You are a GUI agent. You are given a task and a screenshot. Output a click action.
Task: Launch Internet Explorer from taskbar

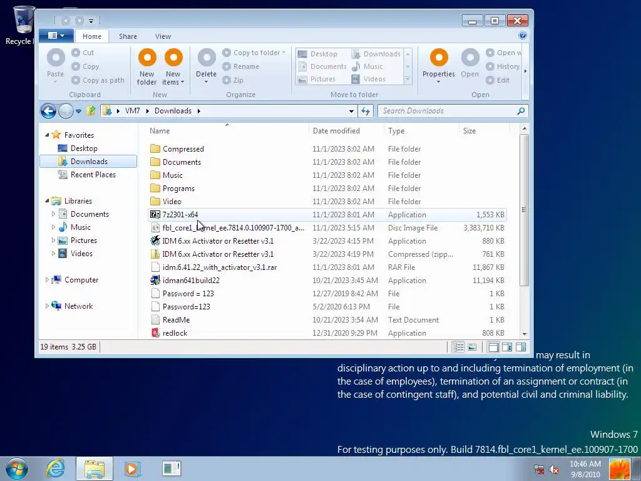(x=55, y=468)
